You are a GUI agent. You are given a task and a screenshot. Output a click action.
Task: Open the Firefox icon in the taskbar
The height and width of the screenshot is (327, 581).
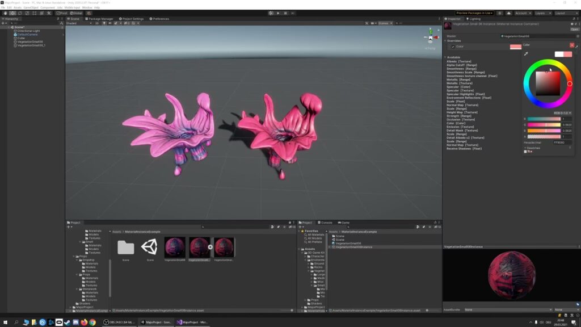(x=83, y=322)
